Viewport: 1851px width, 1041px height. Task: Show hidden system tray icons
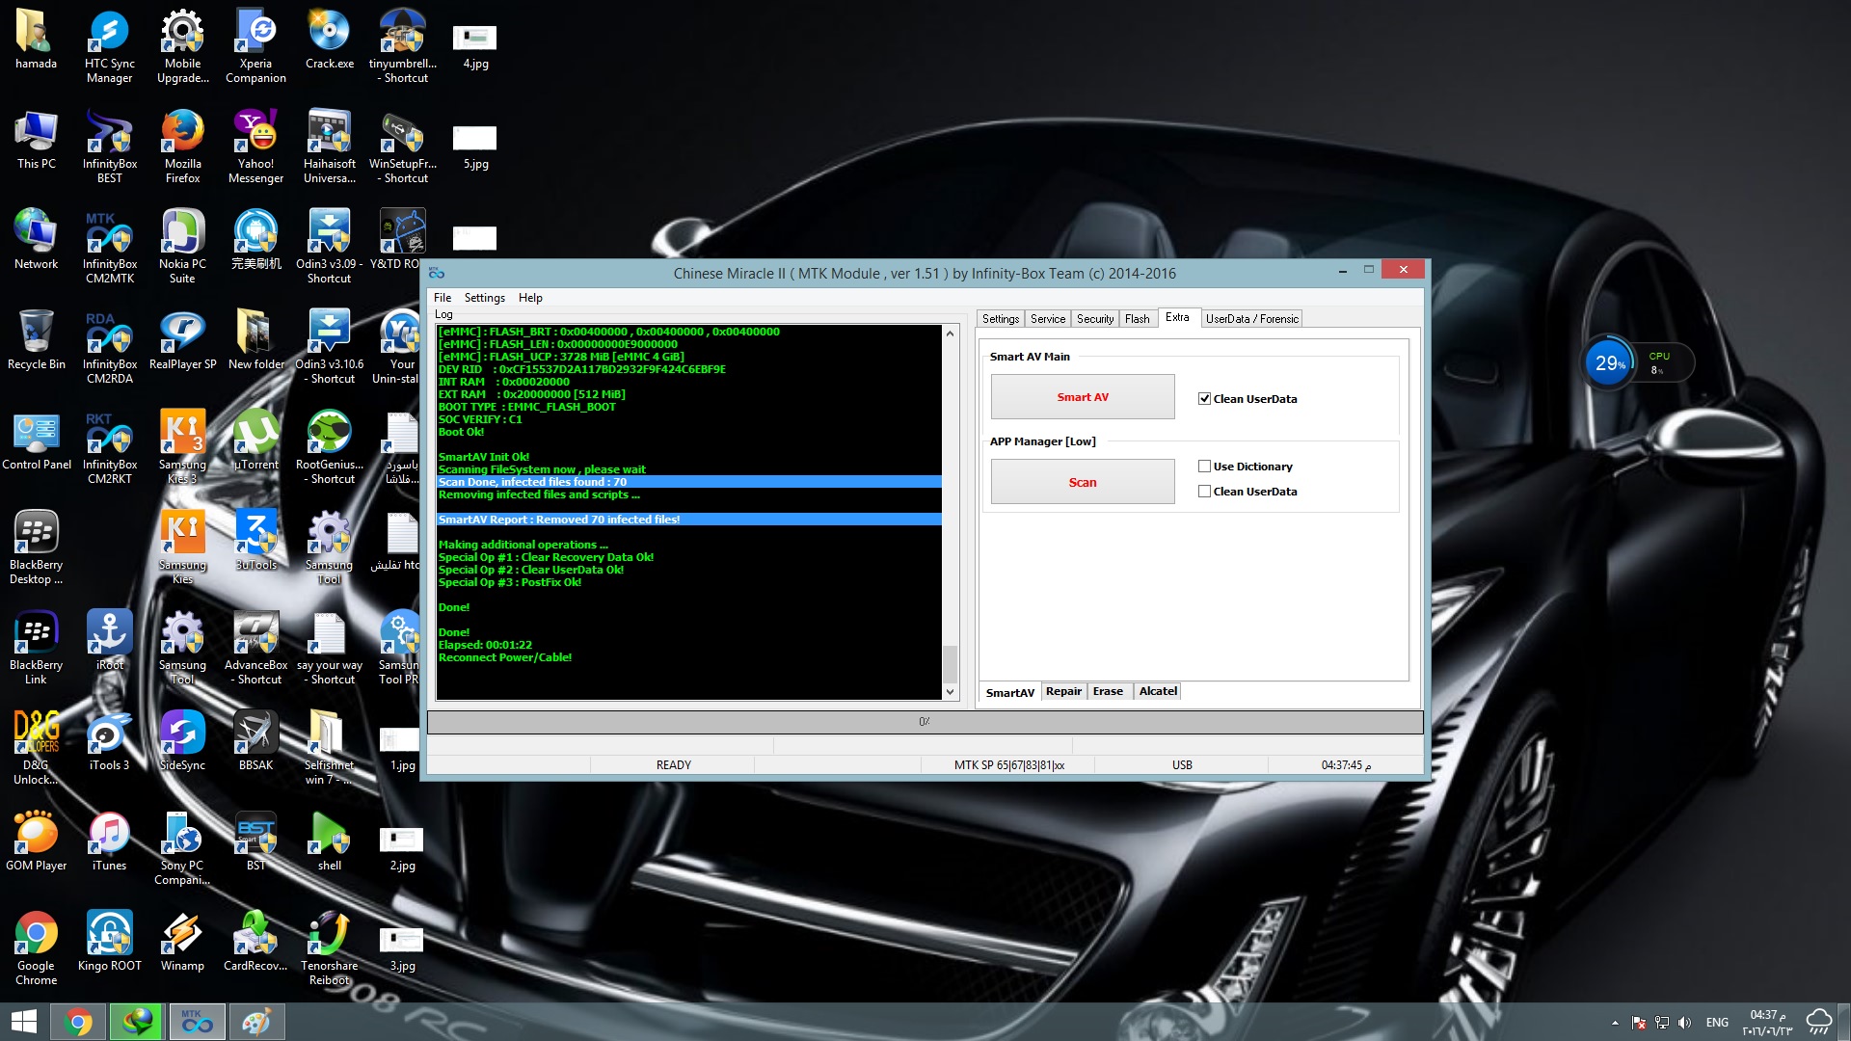click(1615, 1023)
